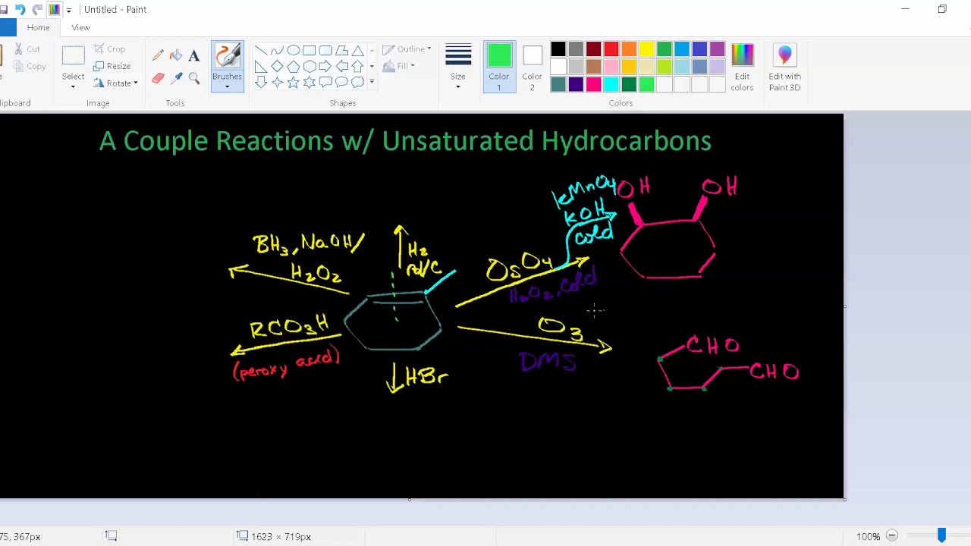Choose the Five-point star shape
This screenshot has height=546, width=971.
coord(293,82)
